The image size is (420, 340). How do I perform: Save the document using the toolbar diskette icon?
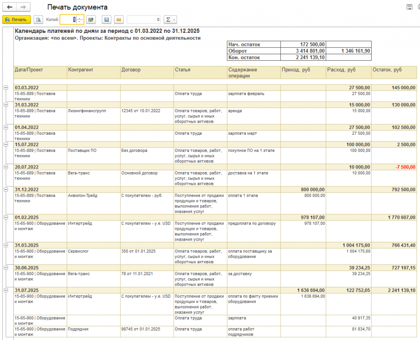coord(107,19)
